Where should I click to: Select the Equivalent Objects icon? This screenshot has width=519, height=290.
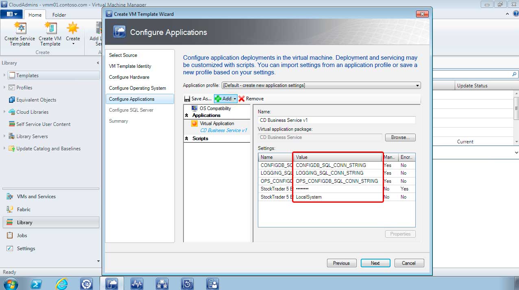click(12, 100)
